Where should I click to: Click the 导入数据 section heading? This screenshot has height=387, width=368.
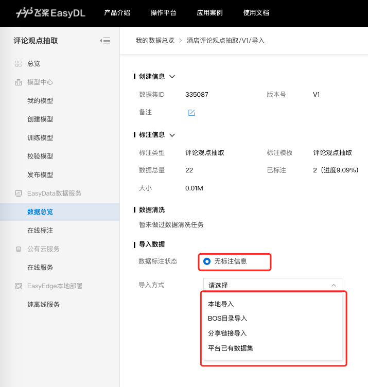pos(152,244)
